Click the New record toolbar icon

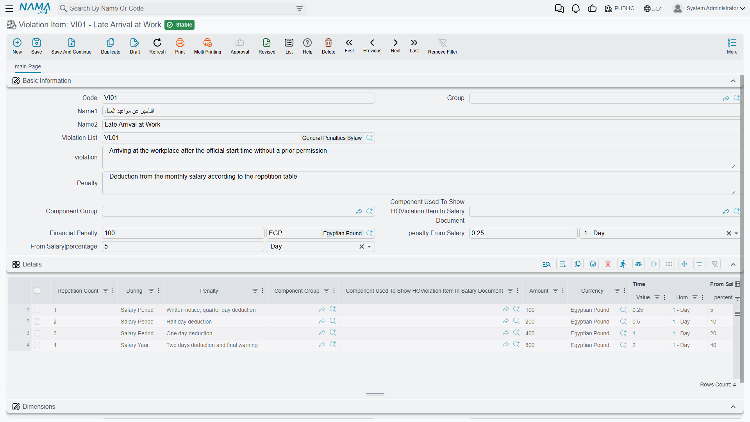[17, 46]
